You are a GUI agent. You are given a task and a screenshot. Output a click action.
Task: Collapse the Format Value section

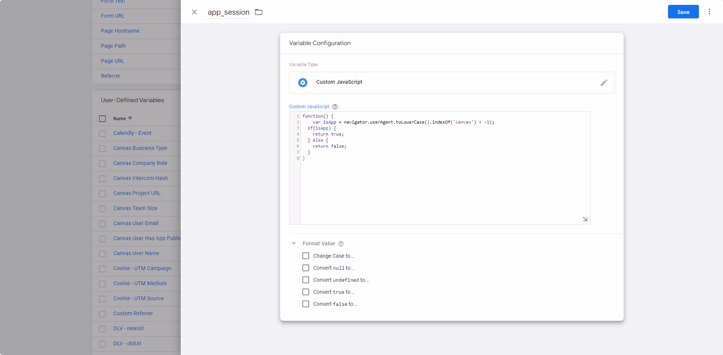(x=294, y=243)
